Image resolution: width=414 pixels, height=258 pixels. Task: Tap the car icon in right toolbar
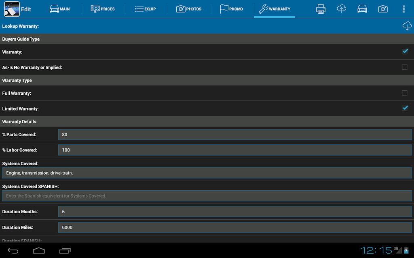coord(362,9)
